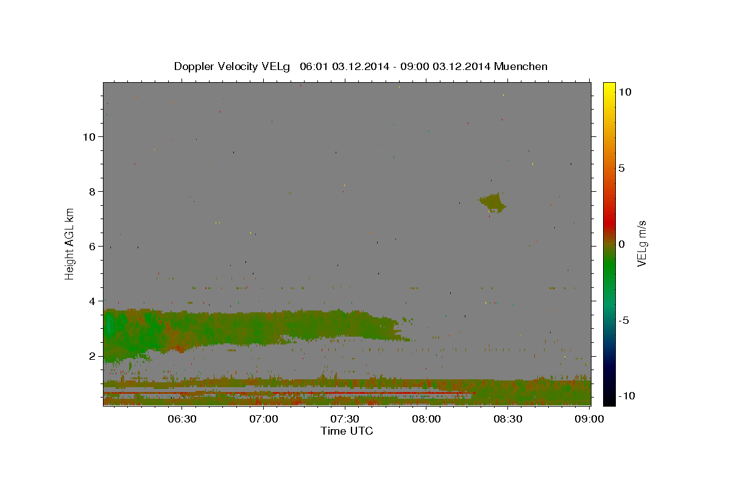Viewport: 731px width, 487px height.
Task: Click the colorbar value -5
Action: click(624, 320)
